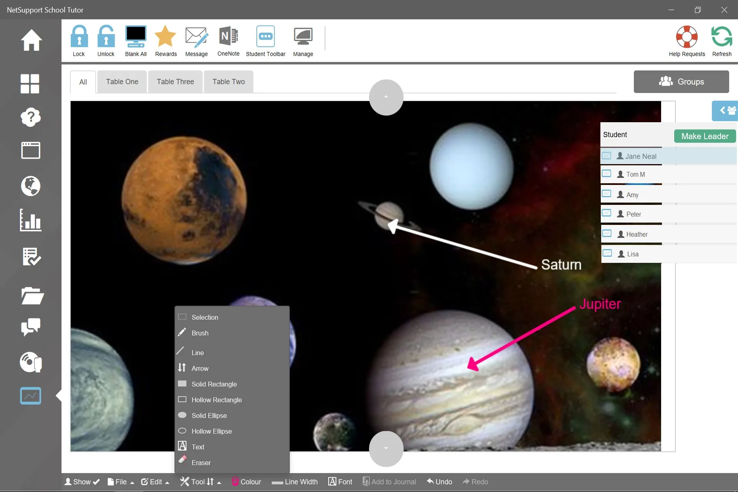
Task: Open the file folder sidebar icon
Action: (x=32, y=296)
